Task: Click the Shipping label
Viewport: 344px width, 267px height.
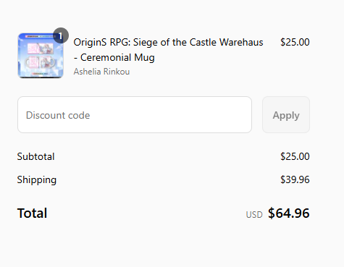Action: pyautogui.click(x=37, y=180)
